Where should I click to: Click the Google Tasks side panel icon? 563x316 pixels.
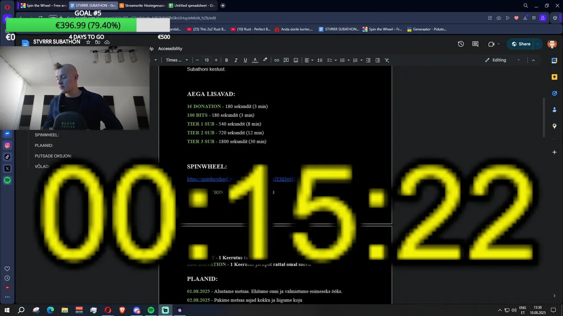pyautogui.click(x=555, y=93)
